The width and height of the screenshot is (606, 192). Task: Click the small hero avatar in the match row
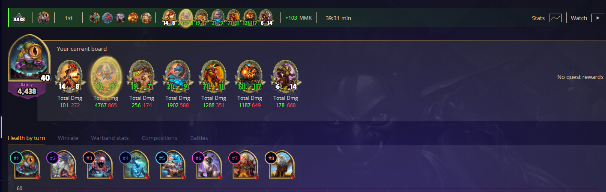pyautogui.click(x=44, y=18)
